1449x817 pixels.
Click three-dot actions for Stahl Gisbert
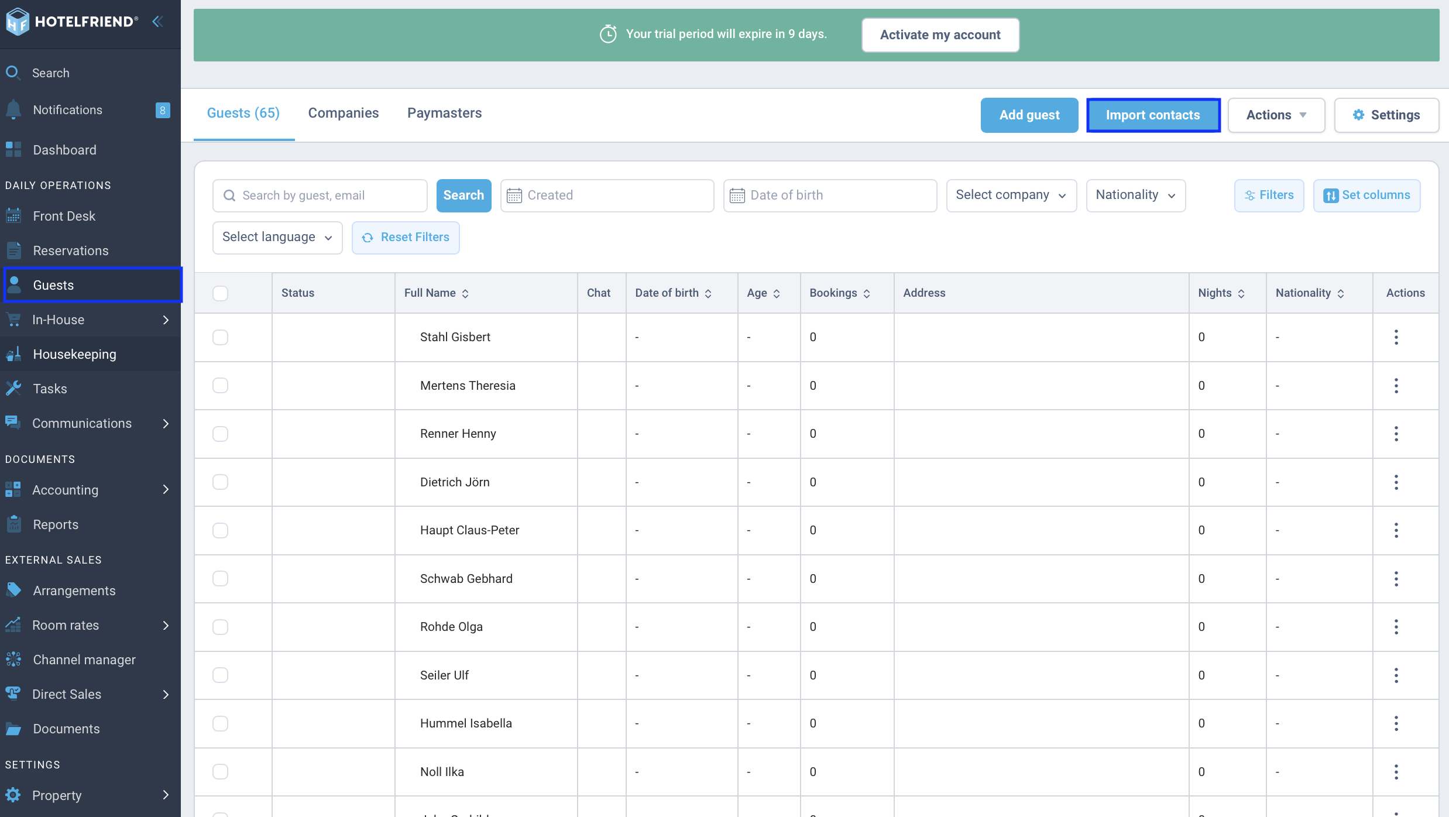pos(1396,337)
